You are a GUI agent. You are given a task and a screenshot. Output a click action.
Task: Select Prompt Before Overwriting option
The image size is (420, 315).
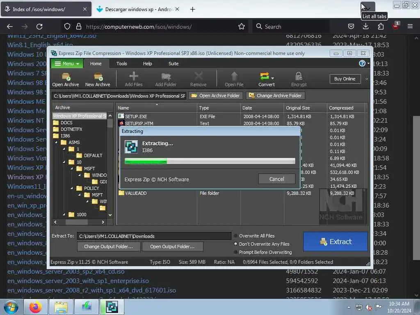pyautogui.click(x=263, y=252)
